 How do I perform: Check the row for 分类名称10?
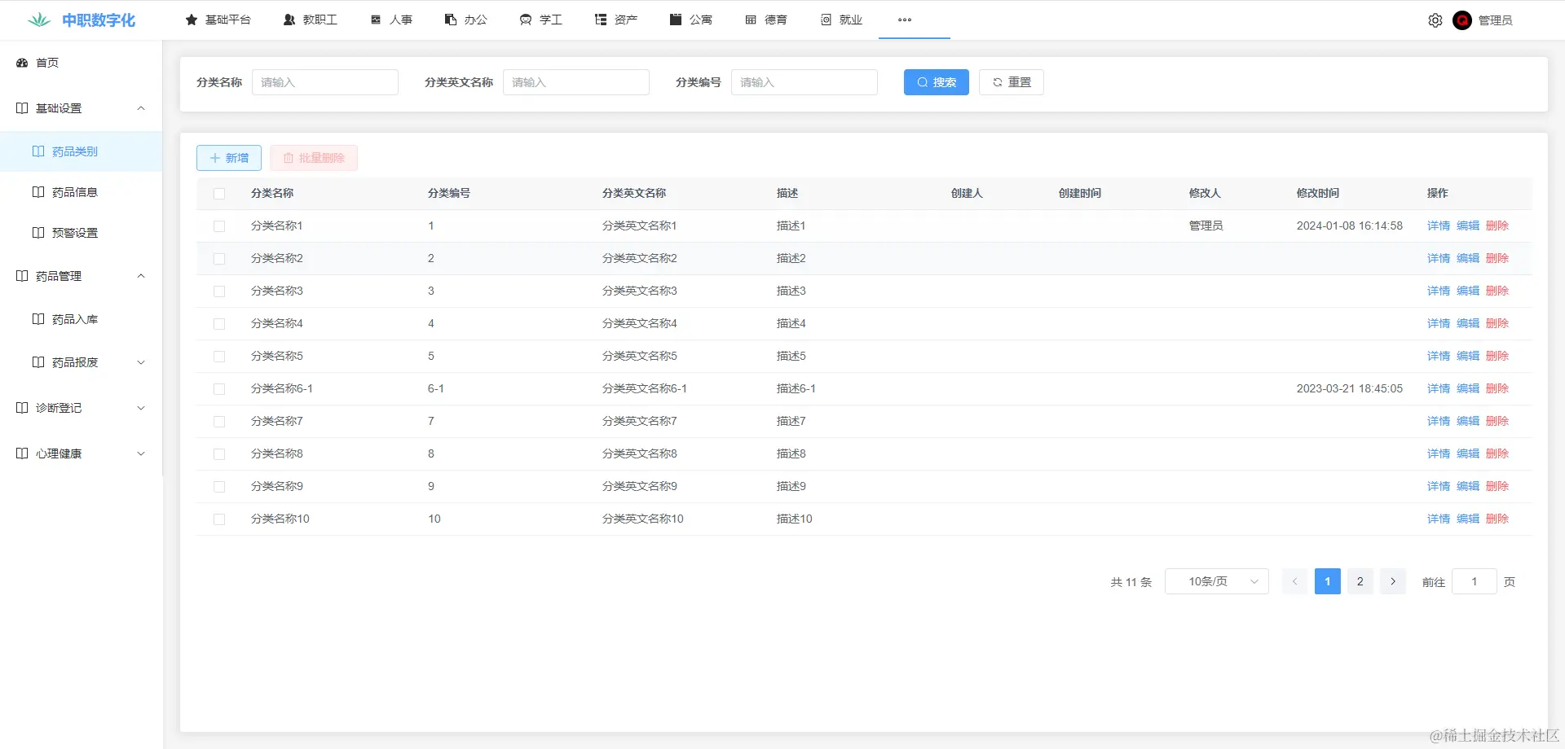219,519
